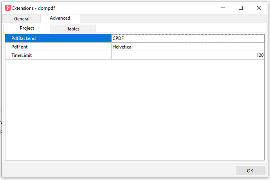Open the CPDF backend value field

pos(188,38)
